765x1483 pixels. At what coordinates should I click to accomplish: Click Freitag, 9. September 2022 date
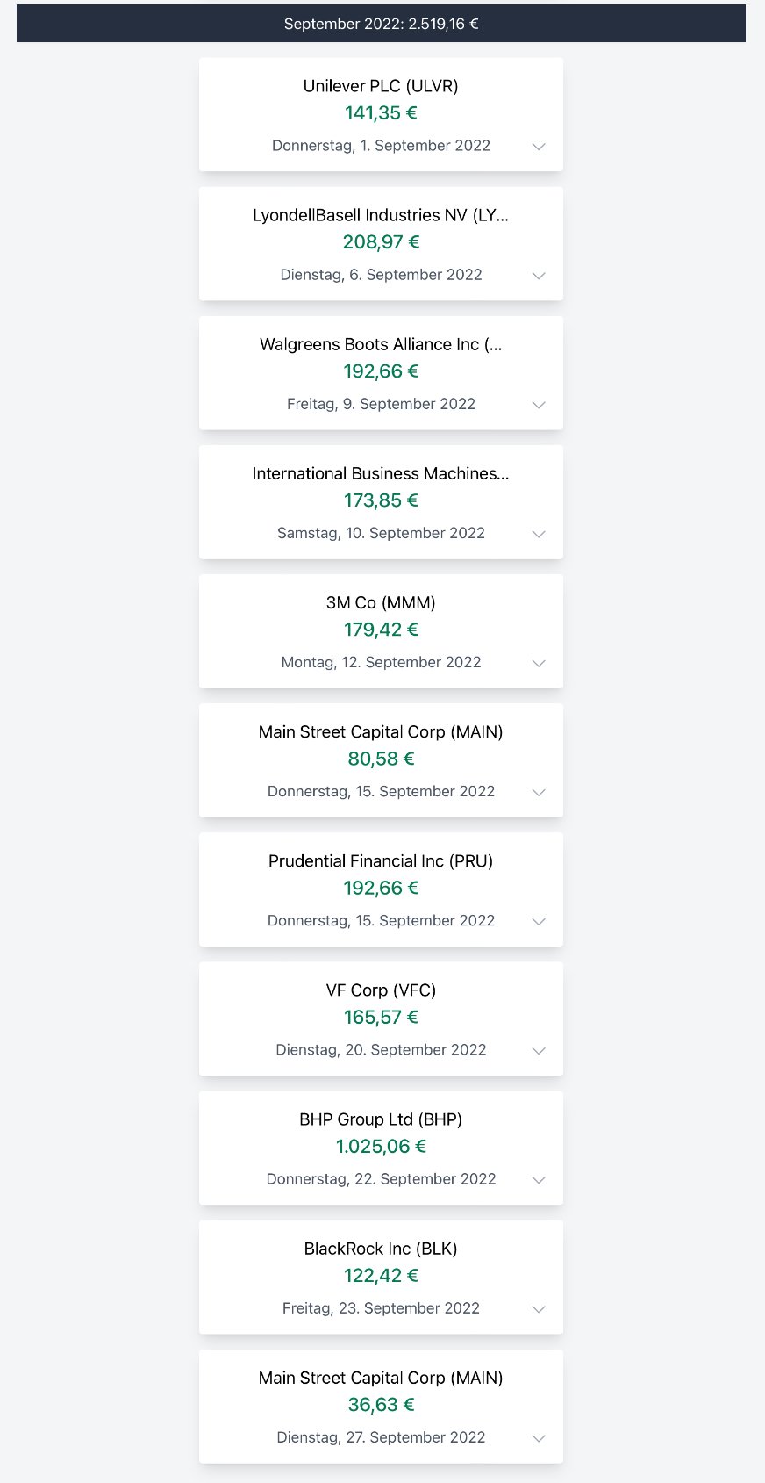(x=381, y=404)
